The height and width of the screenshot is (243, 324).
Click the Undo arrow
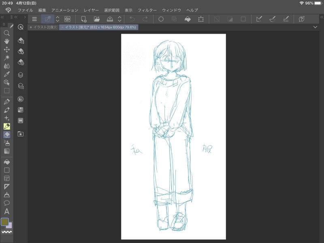[x=132, y=19]
